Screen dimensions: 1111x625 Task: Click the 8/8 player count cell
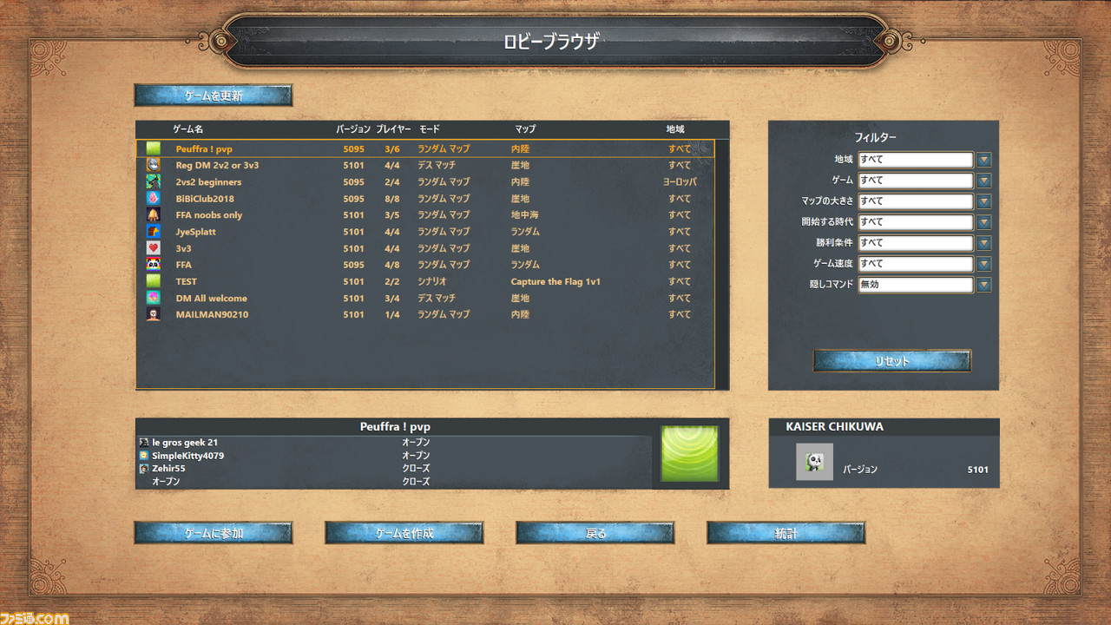(x=392, y=199)
